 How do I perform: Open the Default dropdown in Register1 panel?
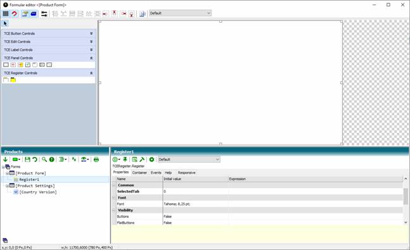point(189,159)
